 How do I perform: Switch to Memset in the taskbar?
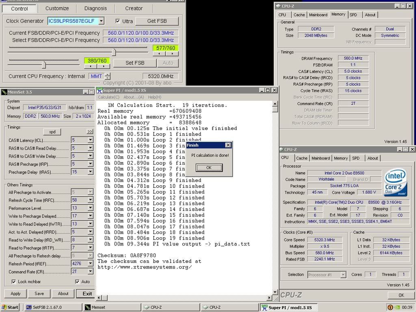(111, 307)
